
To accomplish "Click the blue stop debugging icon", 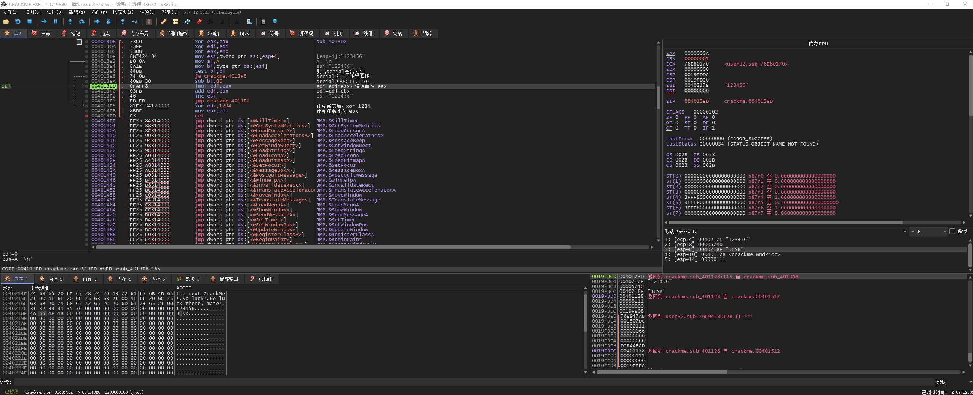I will pos(29,22).
